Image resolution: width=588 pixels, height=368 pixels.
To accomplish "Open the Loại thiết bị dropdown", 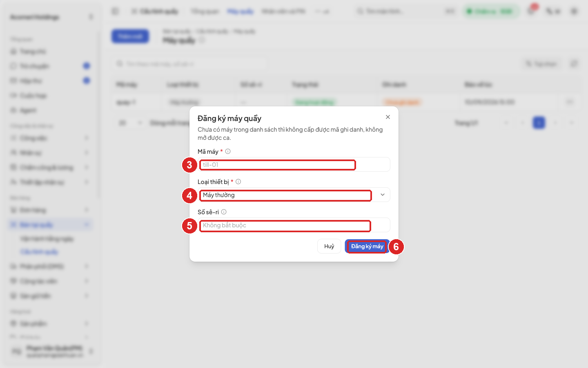I will [x=294, y=195].
